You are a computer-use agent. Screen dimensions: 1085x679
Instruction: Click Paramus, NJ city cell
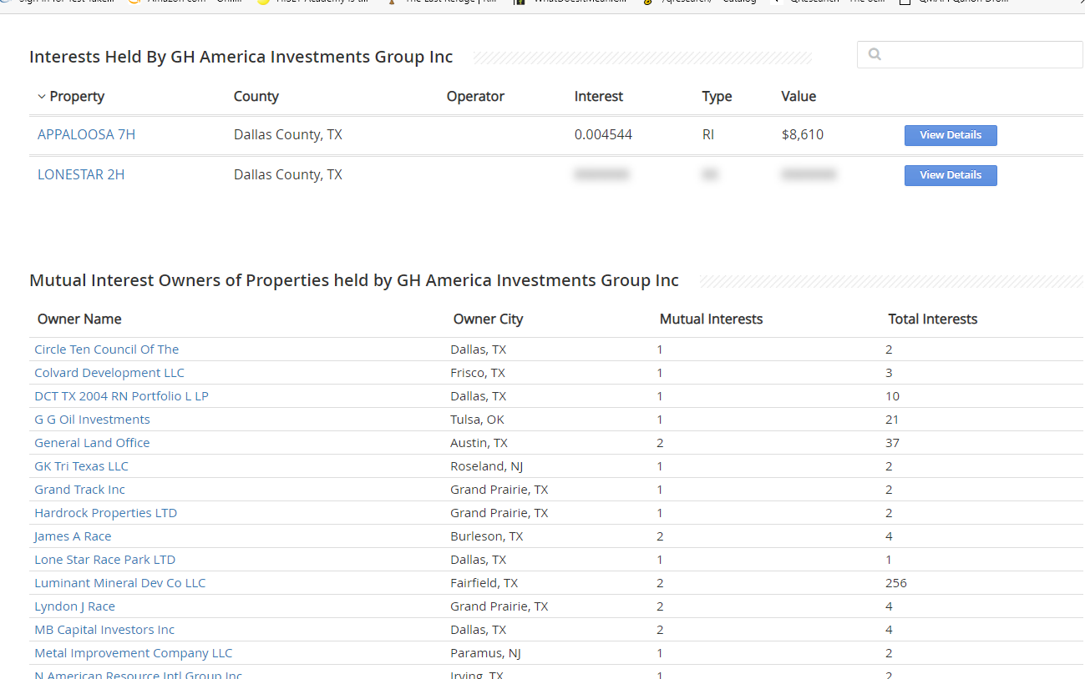point(485,652)
